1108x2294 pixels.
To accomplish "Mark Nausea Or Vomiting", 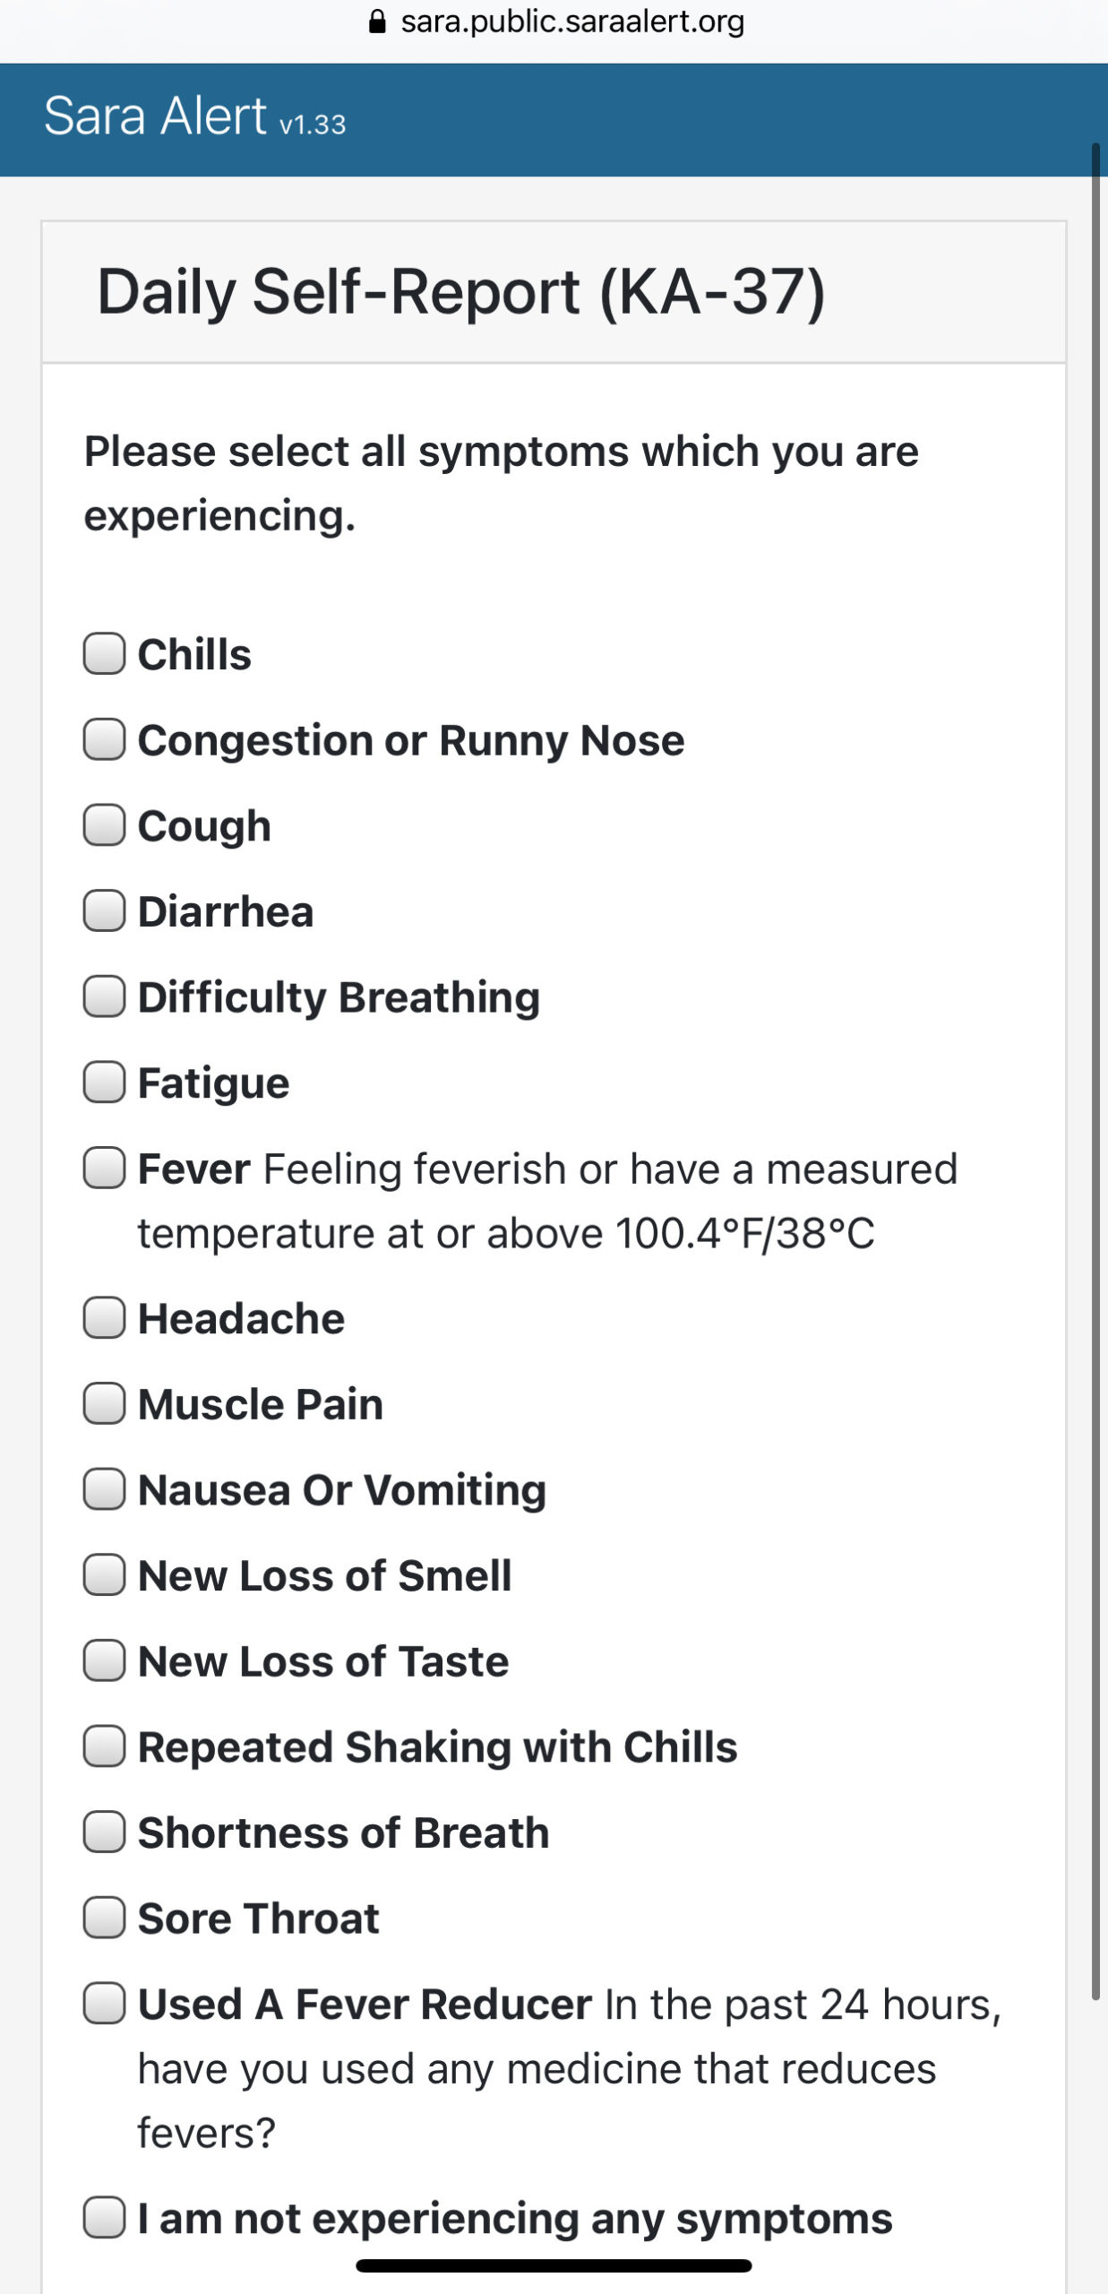I will [104, 1488].
